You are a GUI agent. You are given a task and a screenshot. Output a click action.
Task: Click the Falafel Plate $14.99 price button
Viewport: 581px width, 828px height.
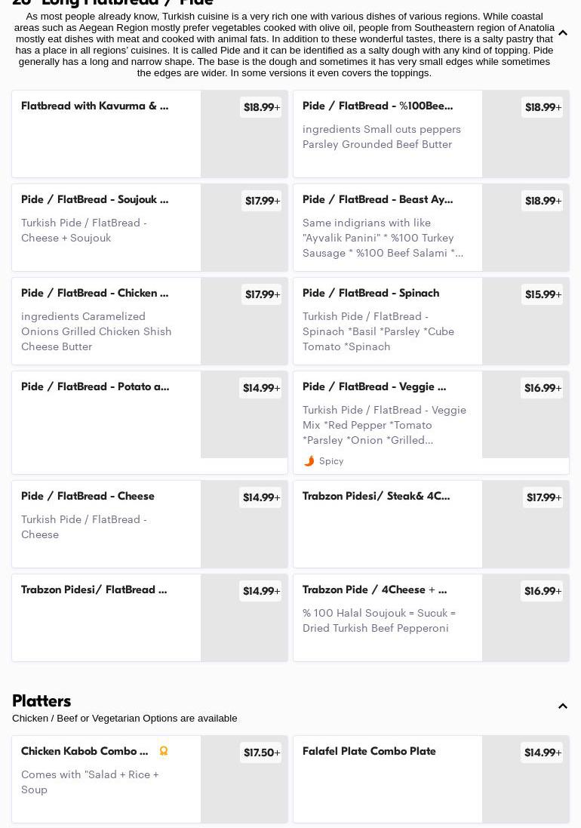[x=543, y=753]
